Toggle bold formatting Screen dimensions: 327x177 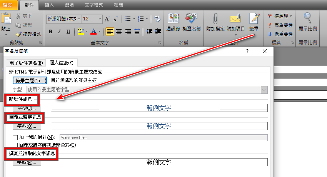tap(50, 32)
